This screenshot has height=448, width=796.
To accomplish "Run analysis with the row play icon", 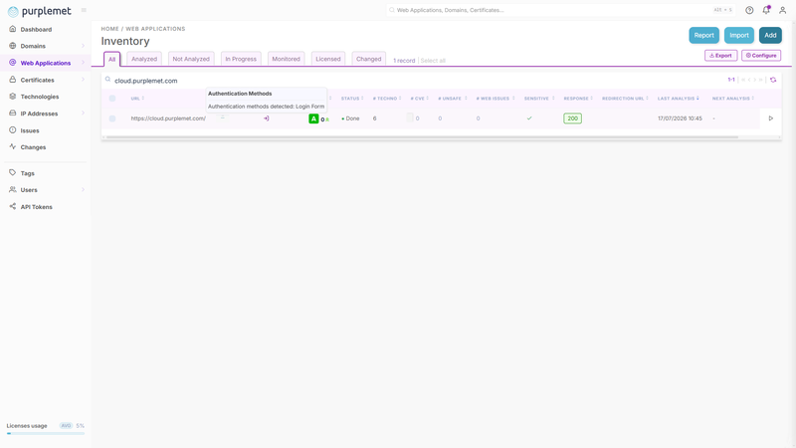I will tap(770, 118).
